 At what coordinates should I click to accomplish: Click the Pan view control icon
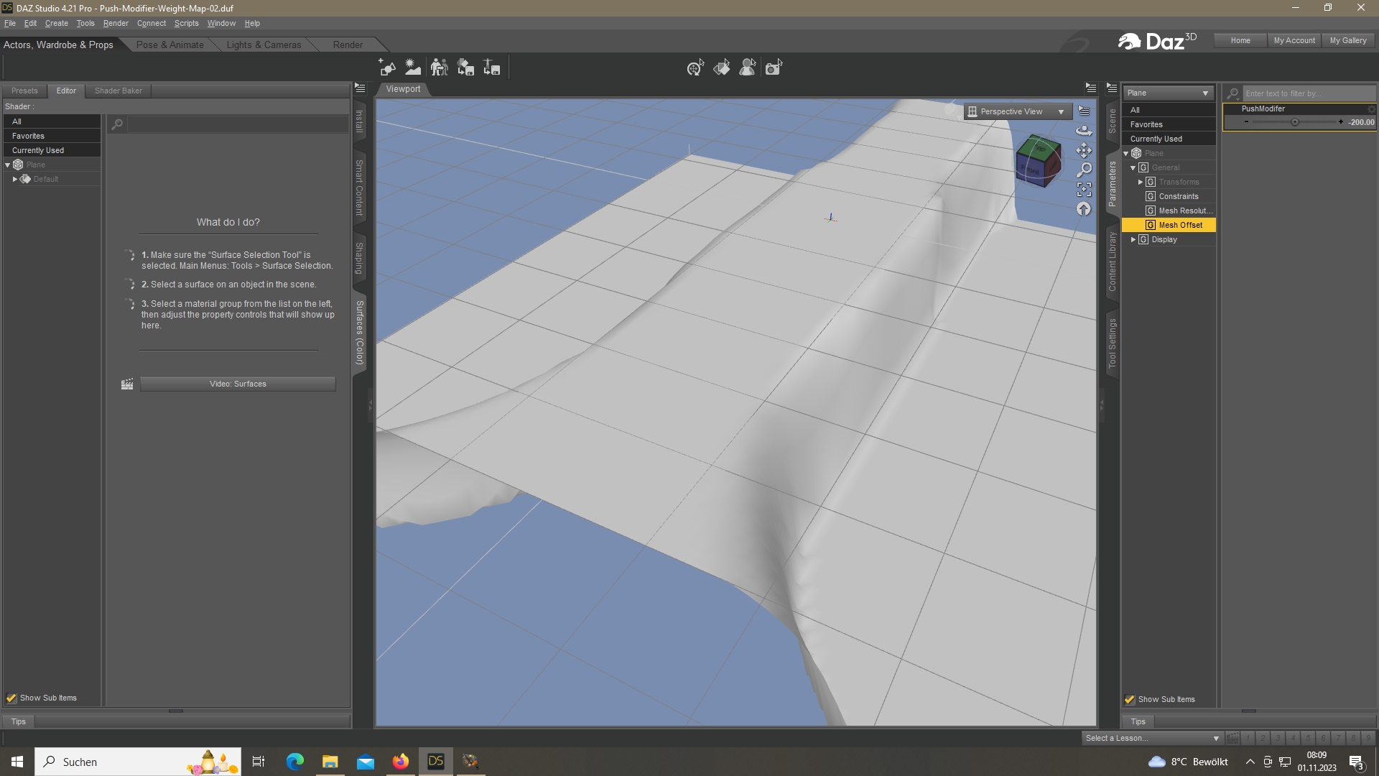pos(1084,150)
